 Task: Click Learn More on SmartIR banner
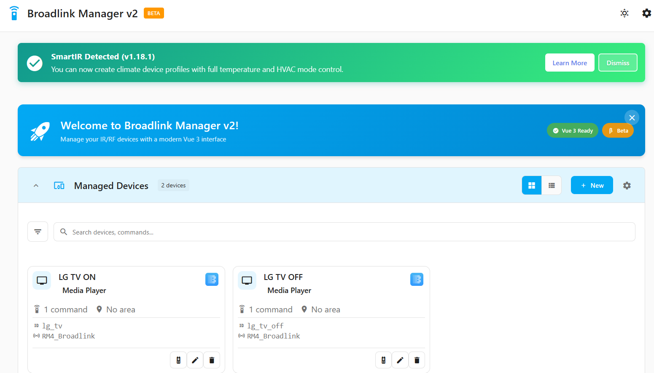click(x=569, y=63)
